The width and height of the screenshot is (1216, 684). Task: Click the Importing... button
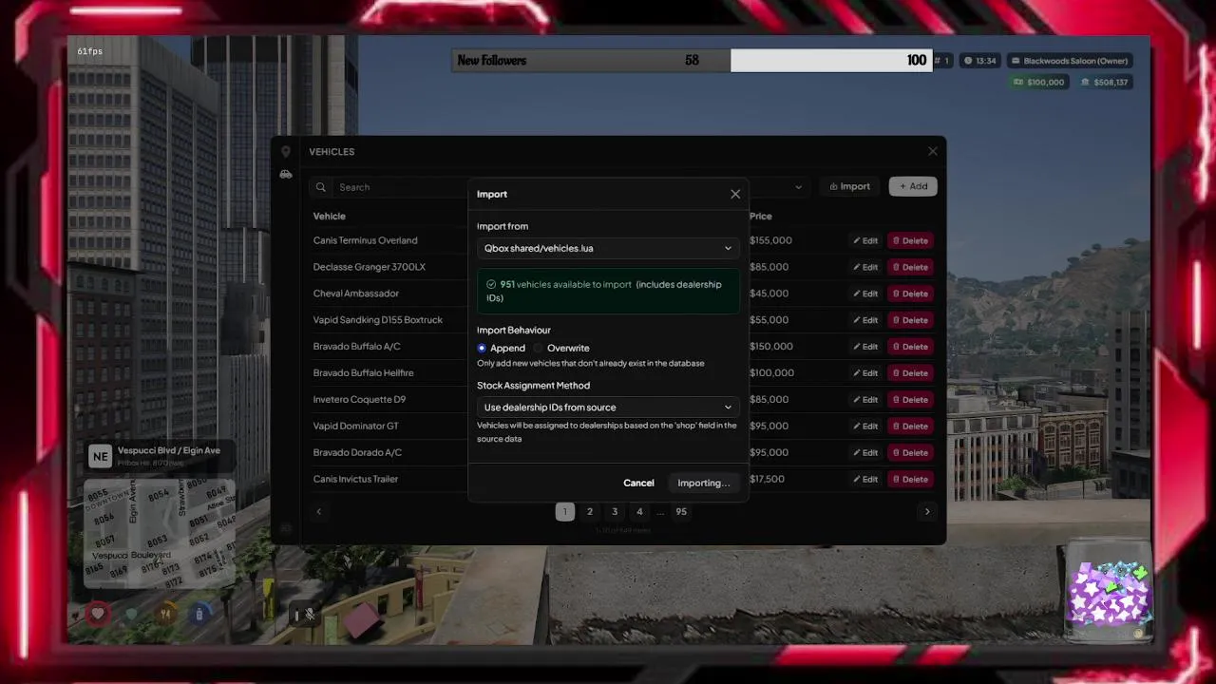(x=704, y=483)
